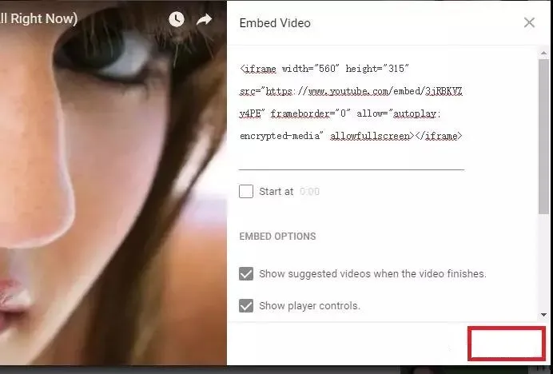The width and height of the screenshot is (553, 374).
Task: Click the Show player controls label text
Action: 309,305
